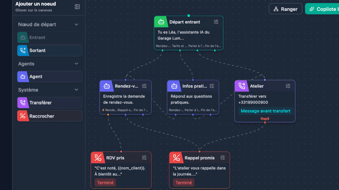339x190 pixels.
Task: Click the Atelier node title
Action: 257,86
